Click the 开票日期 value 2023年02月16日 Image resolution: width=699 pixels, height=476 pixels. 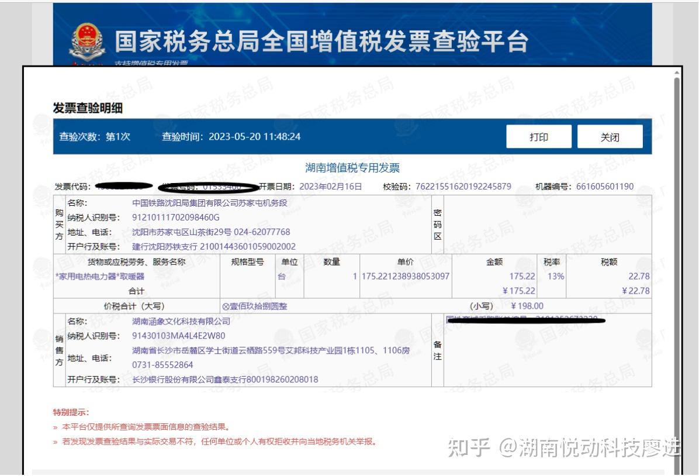[330, 187]
